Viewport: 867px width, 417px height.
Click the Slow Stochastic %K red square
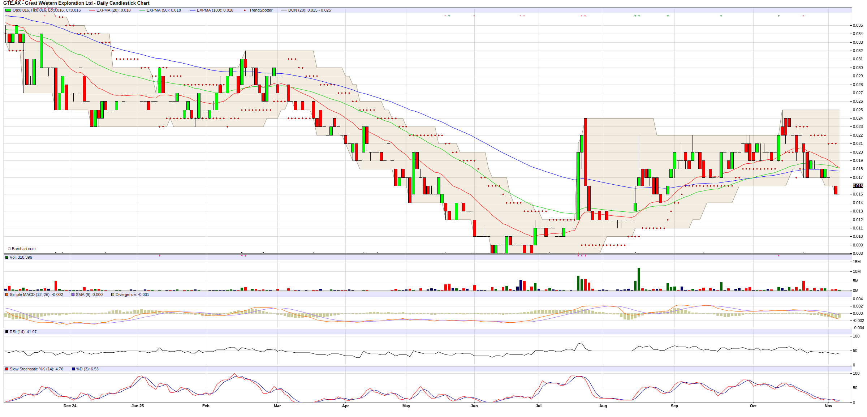(x=7, y=369)
